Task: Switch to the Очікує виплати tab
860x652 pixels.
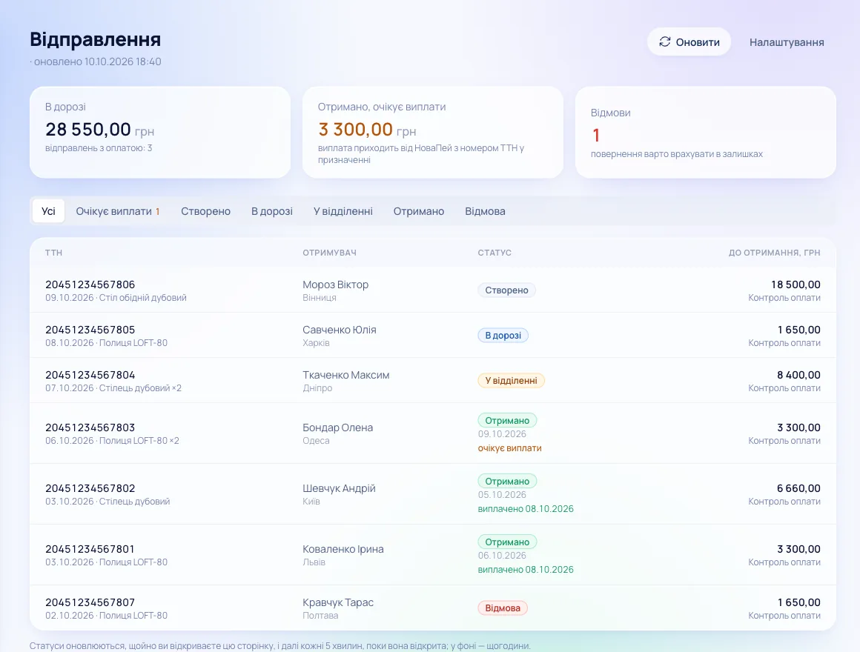Action: click(x=117, y=211)
